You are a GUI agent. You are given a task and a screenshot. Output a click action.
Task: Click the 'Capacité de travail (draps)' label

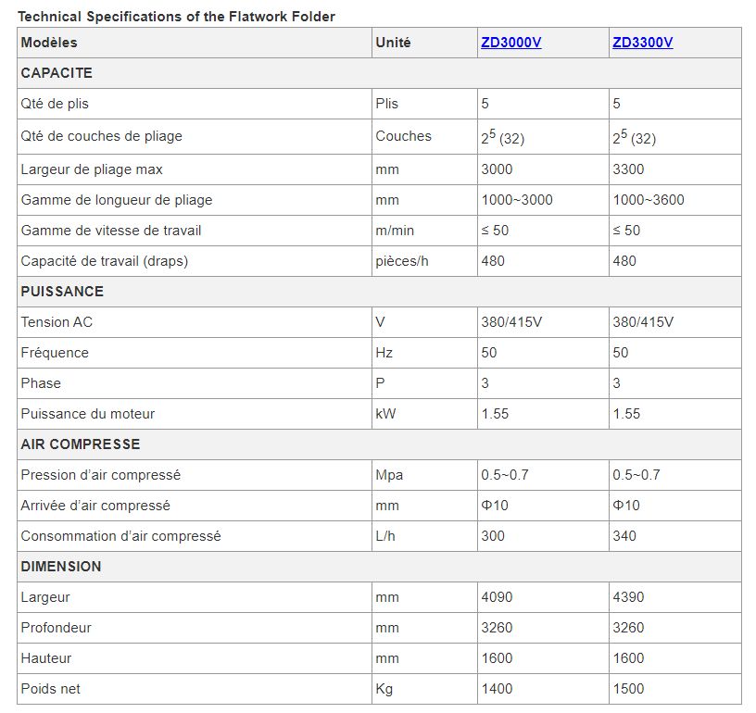(x=104, y=261)
